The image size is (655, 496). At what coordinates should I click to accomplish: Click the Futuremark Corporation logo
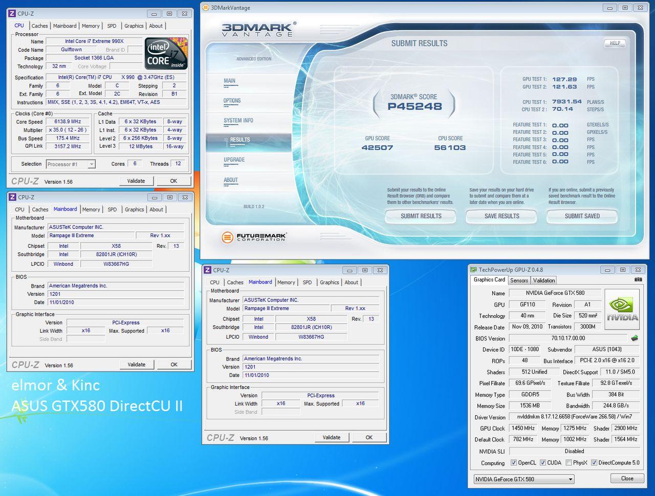(254, 237)
